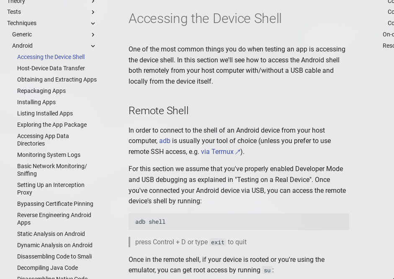Screen dimensions: 394x279
Task: Open Host-Device Data Transfer page
Action: tap(51, 68)
